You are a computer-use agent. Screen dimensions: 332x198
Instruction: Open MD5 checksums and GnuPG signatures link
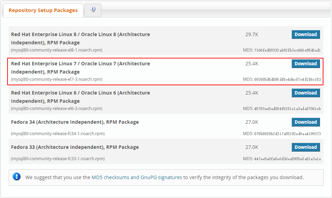point(137,177)
